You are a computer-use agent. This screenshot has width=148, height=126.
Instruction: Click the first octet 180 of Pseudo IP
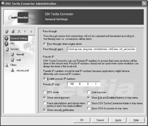[72, 84]
